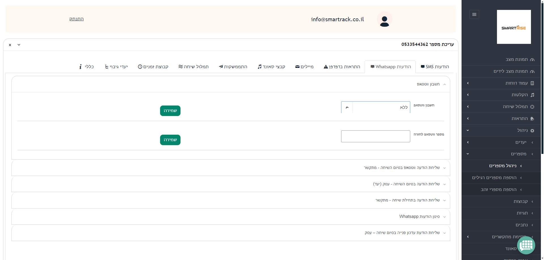Select the הודעות Whatsapp tab
The height and width of the screenshot is (260, 544).
[390, 67]
